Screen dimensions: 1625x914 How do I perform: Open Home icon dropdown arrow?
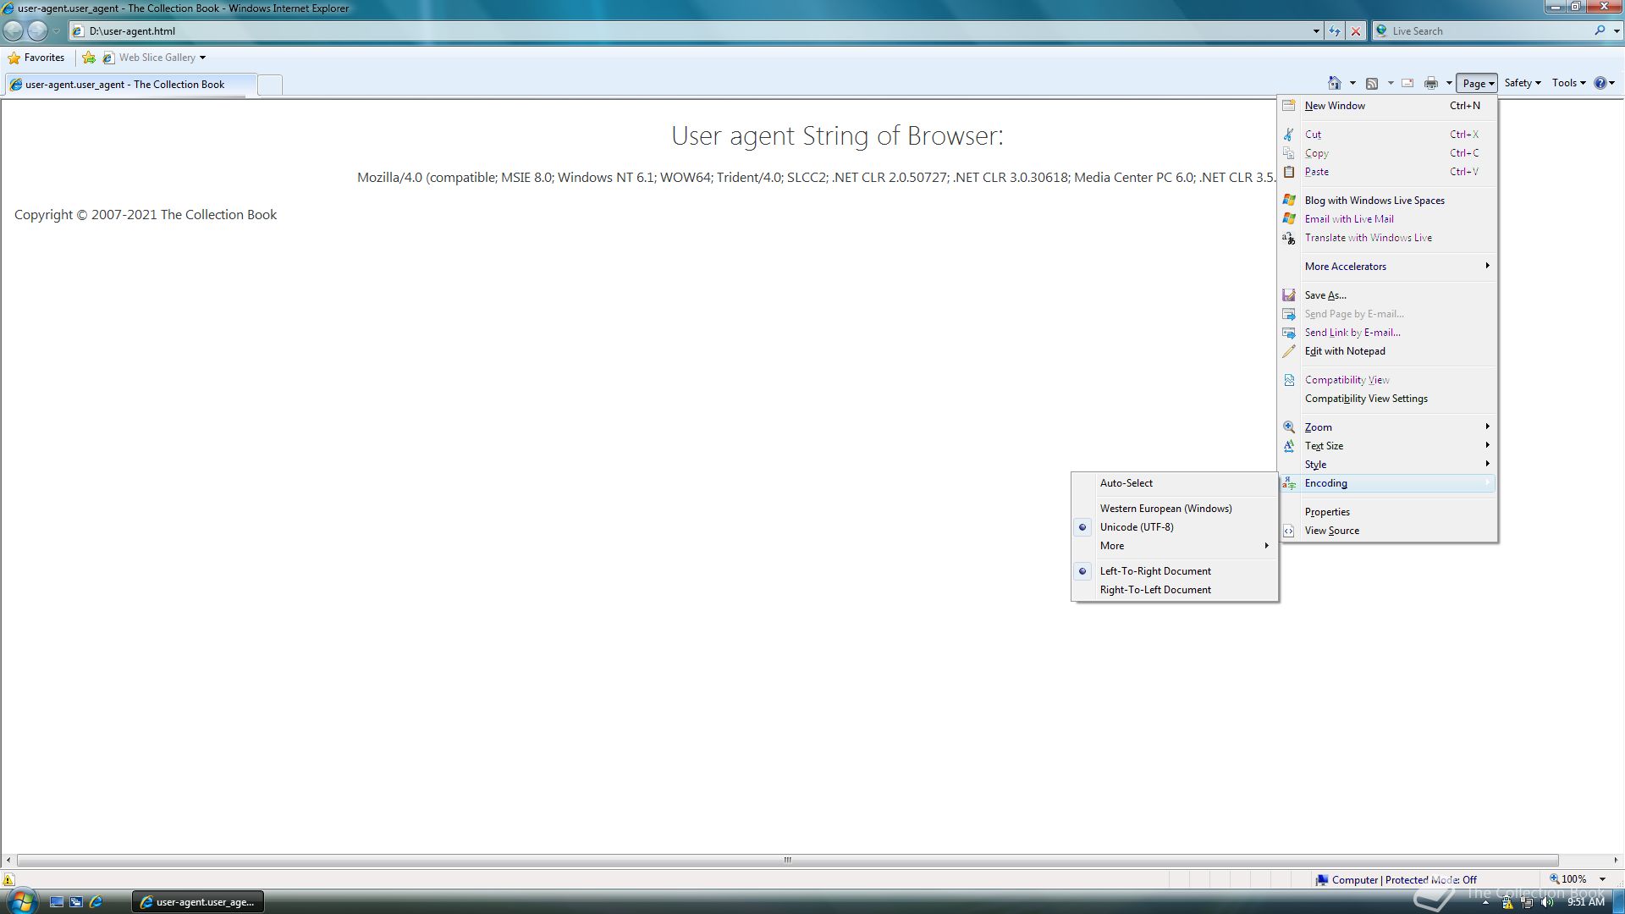(x=1352, y=83)
